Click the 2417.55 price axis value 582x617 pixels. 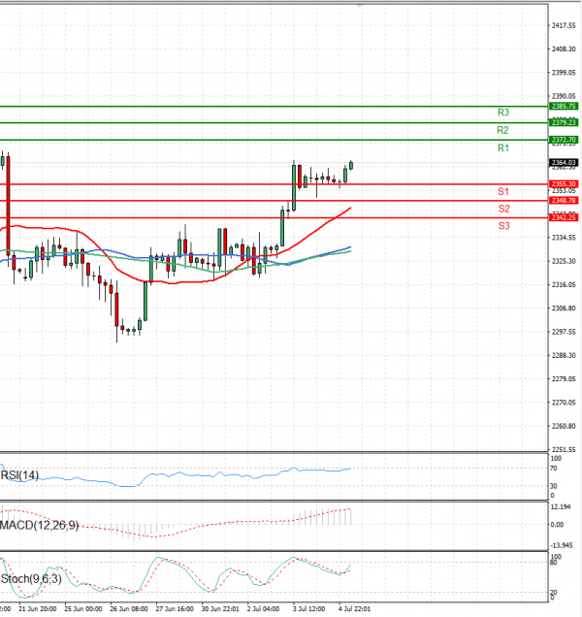564,25
